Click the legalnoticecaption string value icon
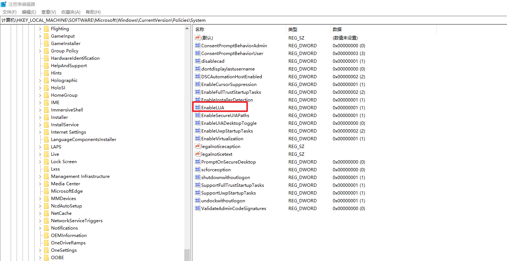This screenshot has height=261, width=507. [x=197, y=146]
